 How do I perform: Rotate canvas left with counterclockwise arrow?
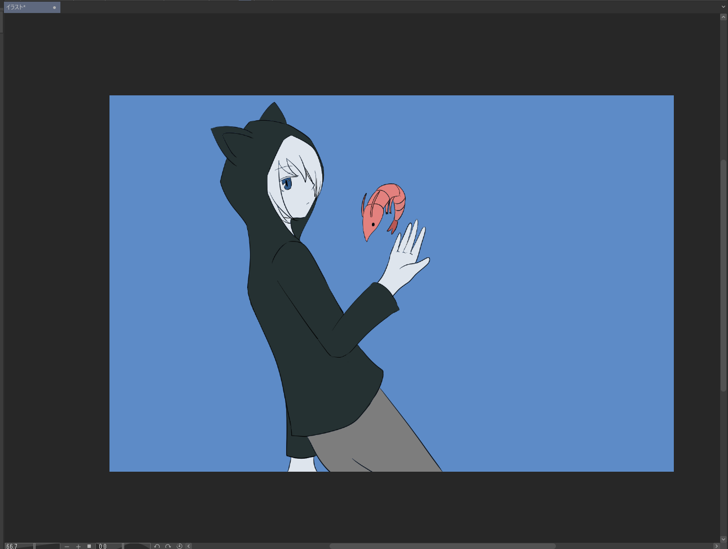pos(157,546)
